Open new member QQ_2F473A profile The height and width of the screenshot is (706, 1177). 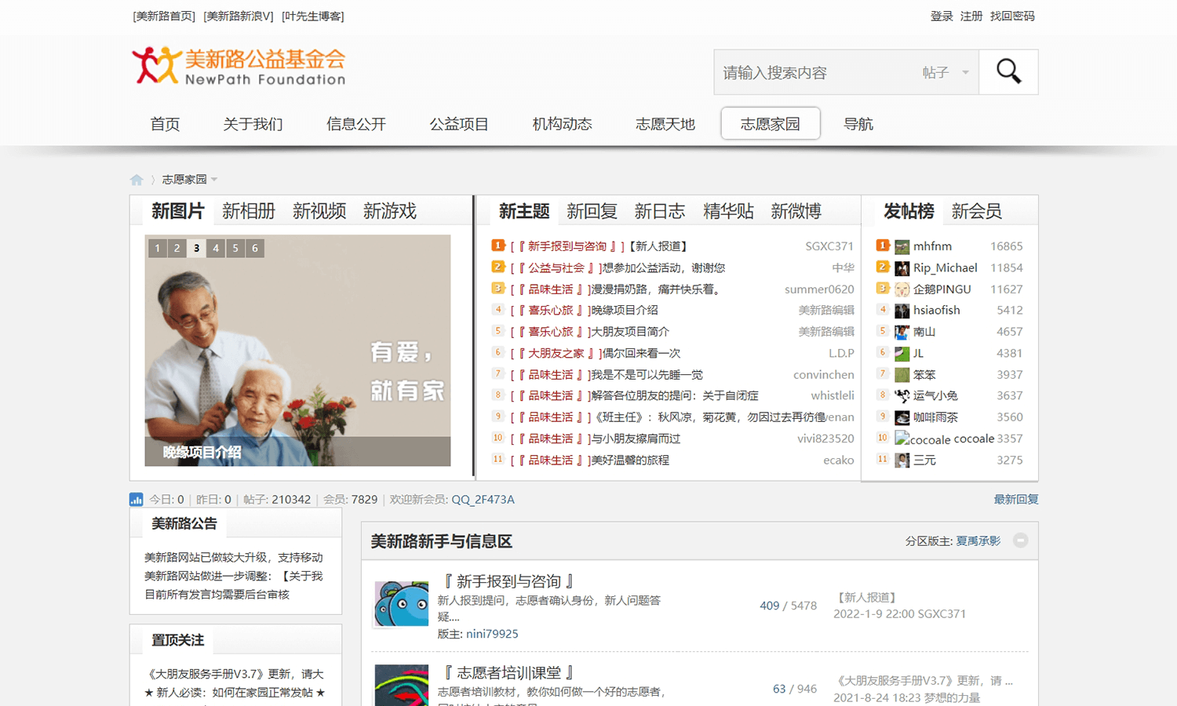click(483, 500)
